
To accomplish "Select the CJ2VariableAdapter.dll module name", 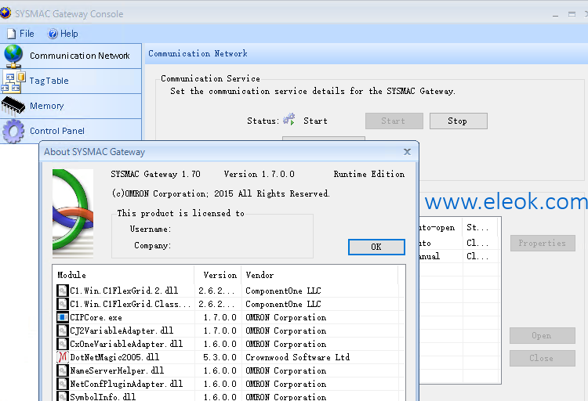I will 122,331.
